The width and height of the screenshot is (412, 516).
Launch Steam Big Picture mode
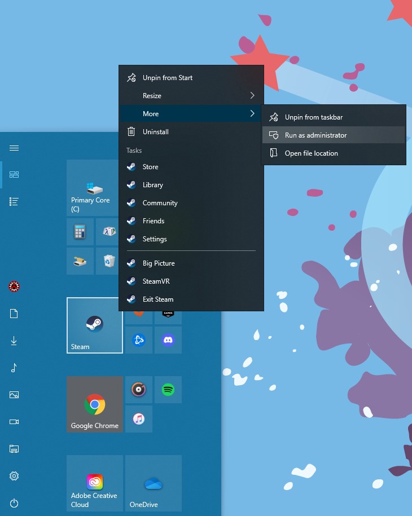(x=191, y=263)
